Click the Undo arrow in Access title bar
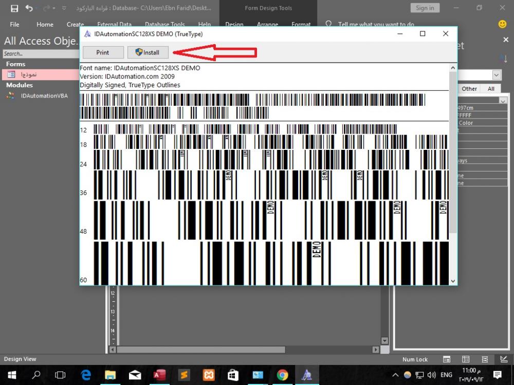 click(29, 8)
